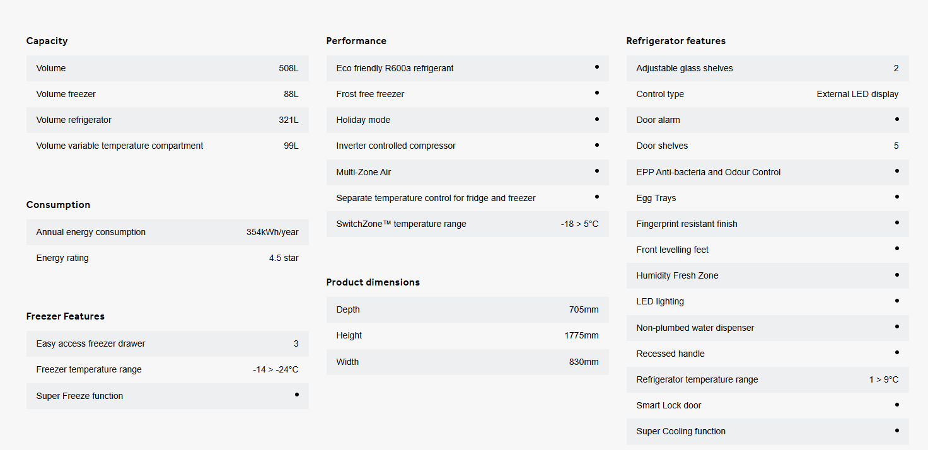The width and height of the screenshot is (928, 450).
Task: Click the Holiday mode bullet indicator
Action: [x=596, y=118]
